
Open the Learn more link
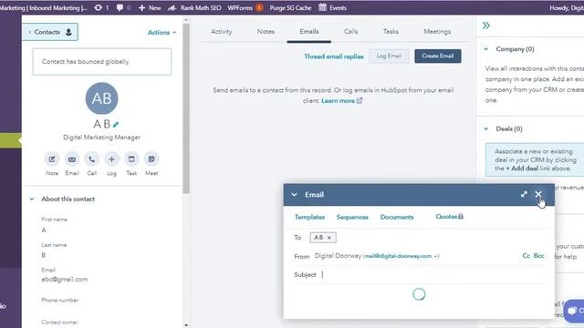coord(341,101)
